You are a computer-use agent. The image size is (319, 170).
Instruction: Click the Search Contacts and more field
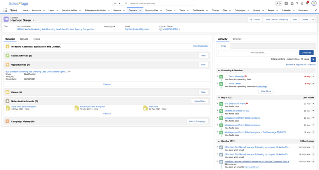tap(159, 3)
